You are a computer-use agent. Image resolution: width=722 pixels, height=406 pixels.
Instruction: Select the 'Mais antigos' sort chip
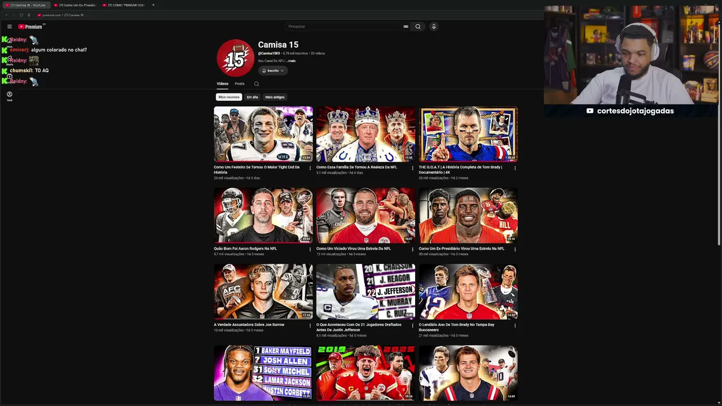coord(275,97)
